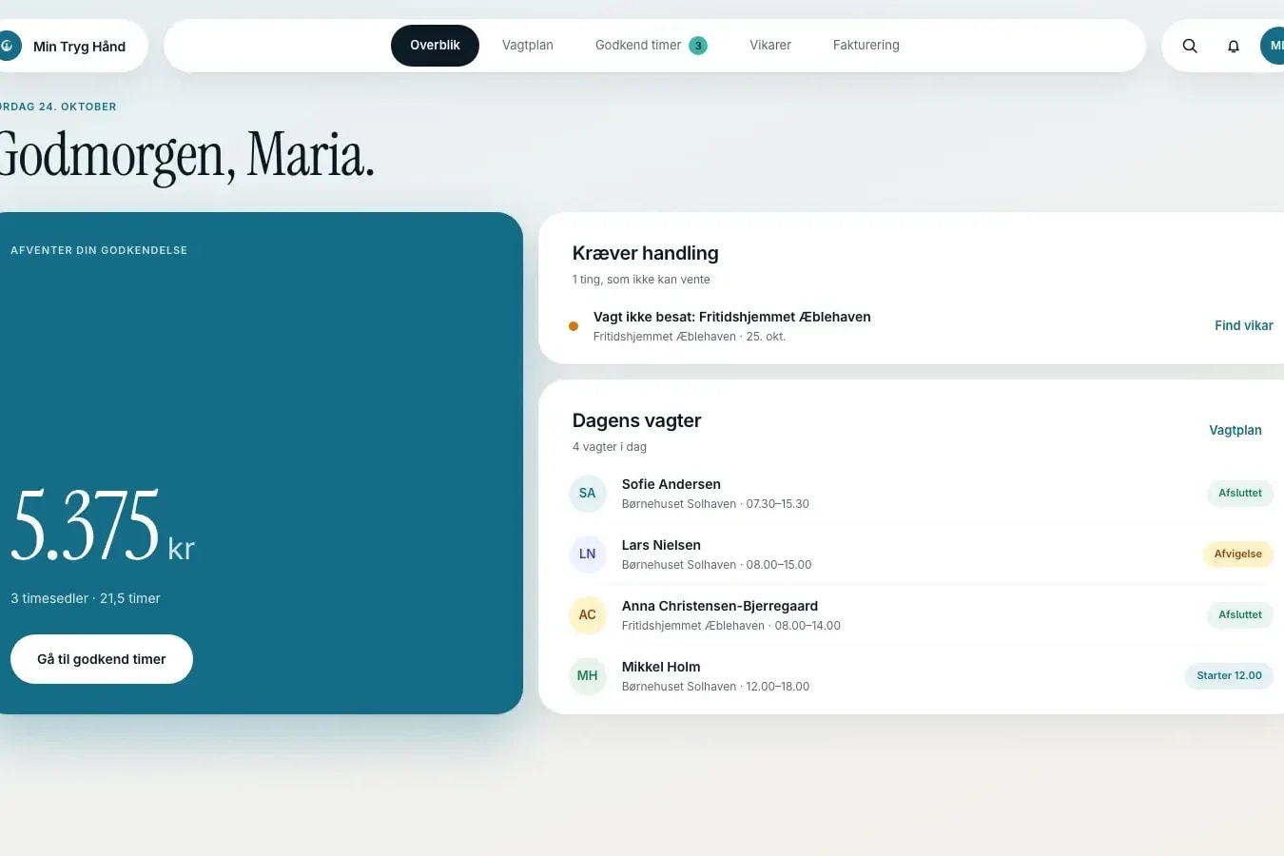
Task: Click the MH avatar for Mikkel Holm
Action: pyautogui.click(x=588, y=676)
